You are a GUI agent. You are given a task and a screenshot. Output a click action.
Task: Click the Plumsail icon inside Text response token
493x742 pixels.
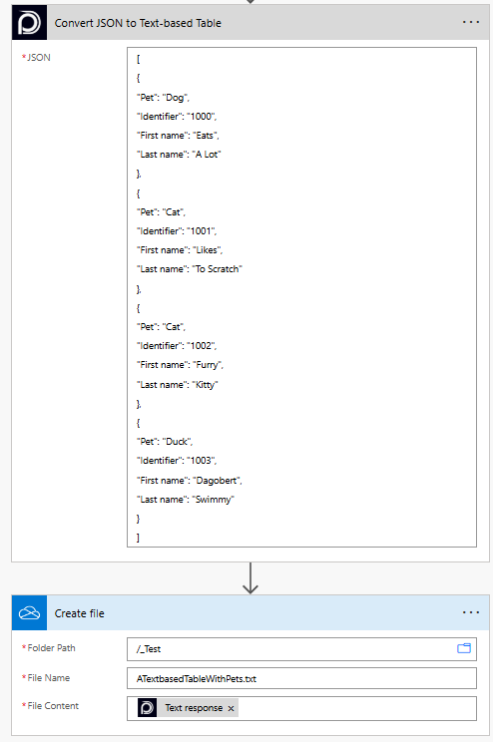(148, 708)
